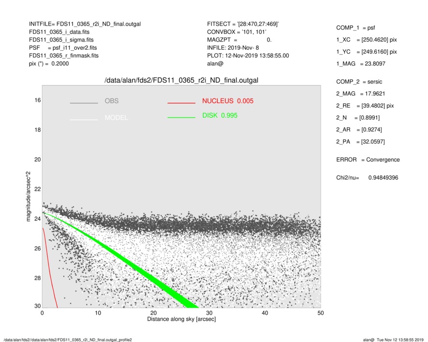The width and height of the screenshot is (428, 342).
Task: Click the FITSECT '[28:470,27:469]' text
Action: point(243,24)
